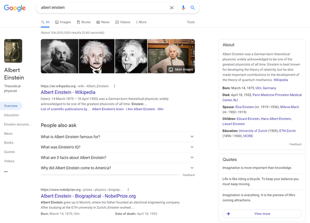Expand 'What are 5 facts about Albert Einstein?'

[118, 157]
